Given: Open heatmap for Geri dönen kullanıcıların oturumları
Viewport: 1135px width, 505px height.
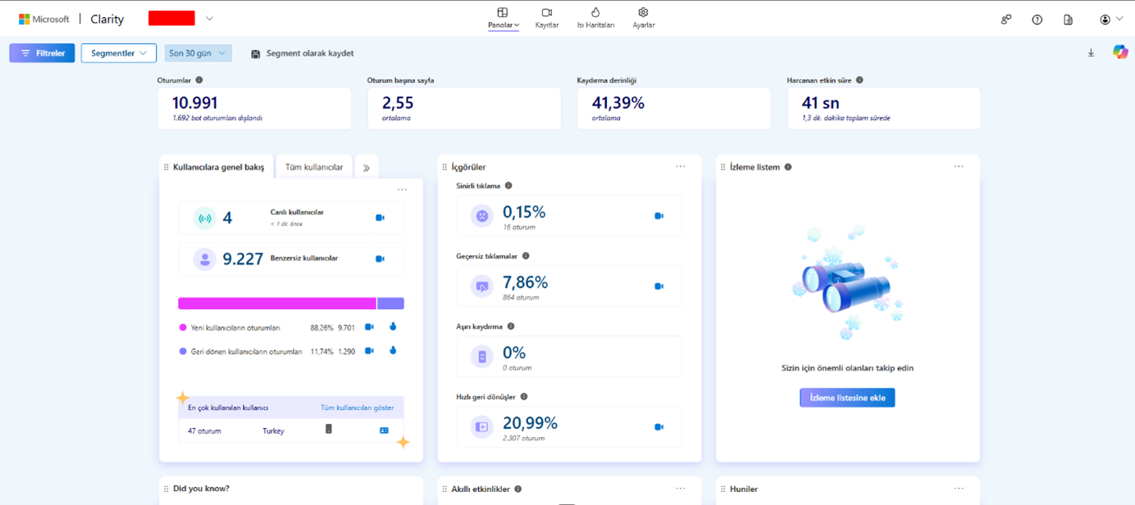Looking at the screenshot, I should [393, 351].
